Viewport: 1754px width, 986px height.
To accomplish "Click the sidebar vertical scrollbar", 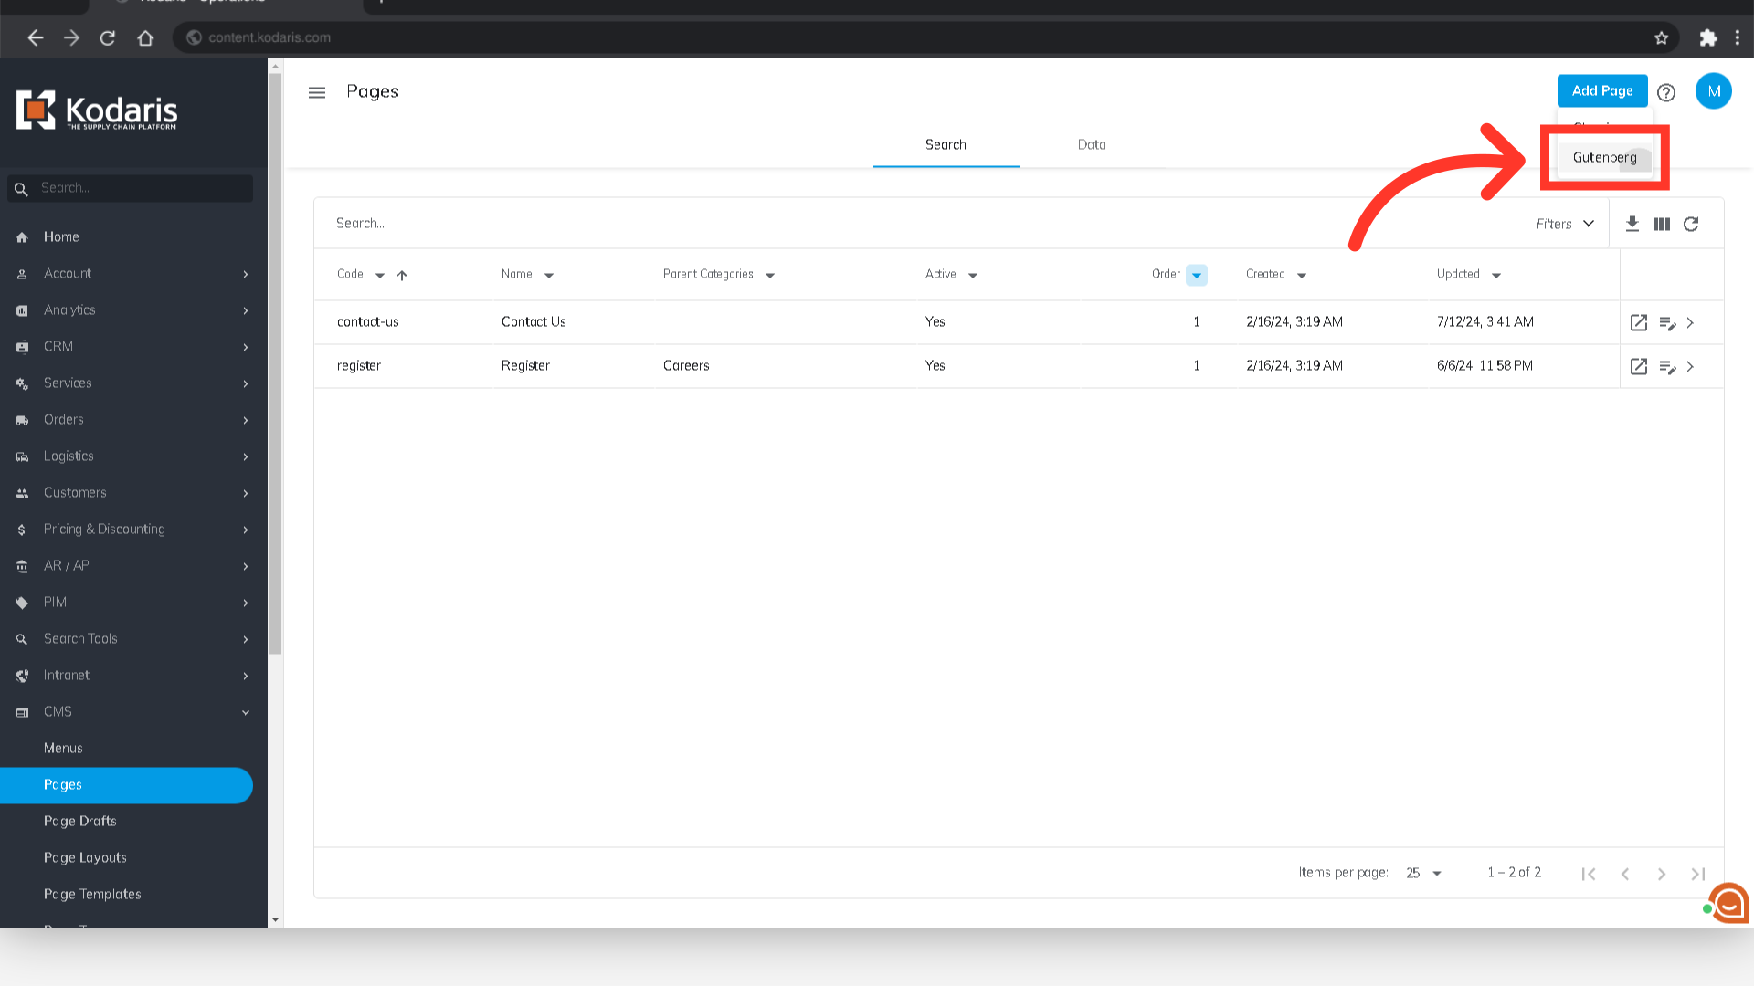I will pyautogui.click(x=275, y=365).
